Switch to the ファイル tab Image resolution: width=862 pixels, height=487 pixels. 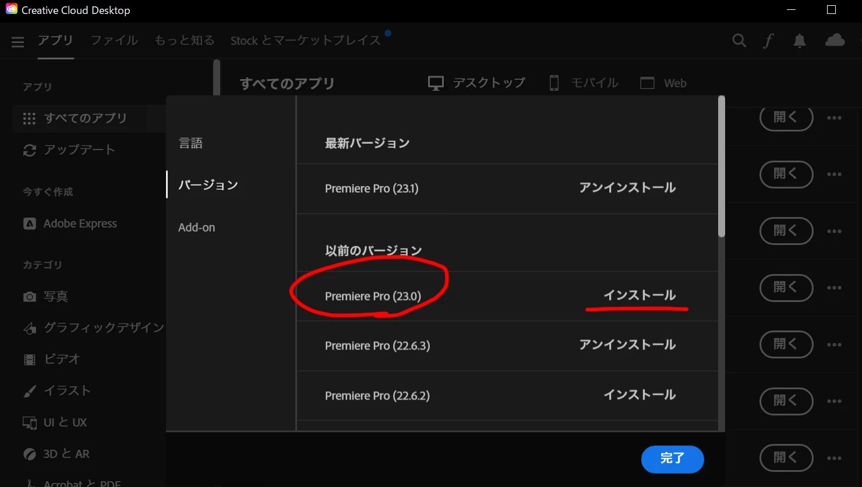(x=114, y=40)
